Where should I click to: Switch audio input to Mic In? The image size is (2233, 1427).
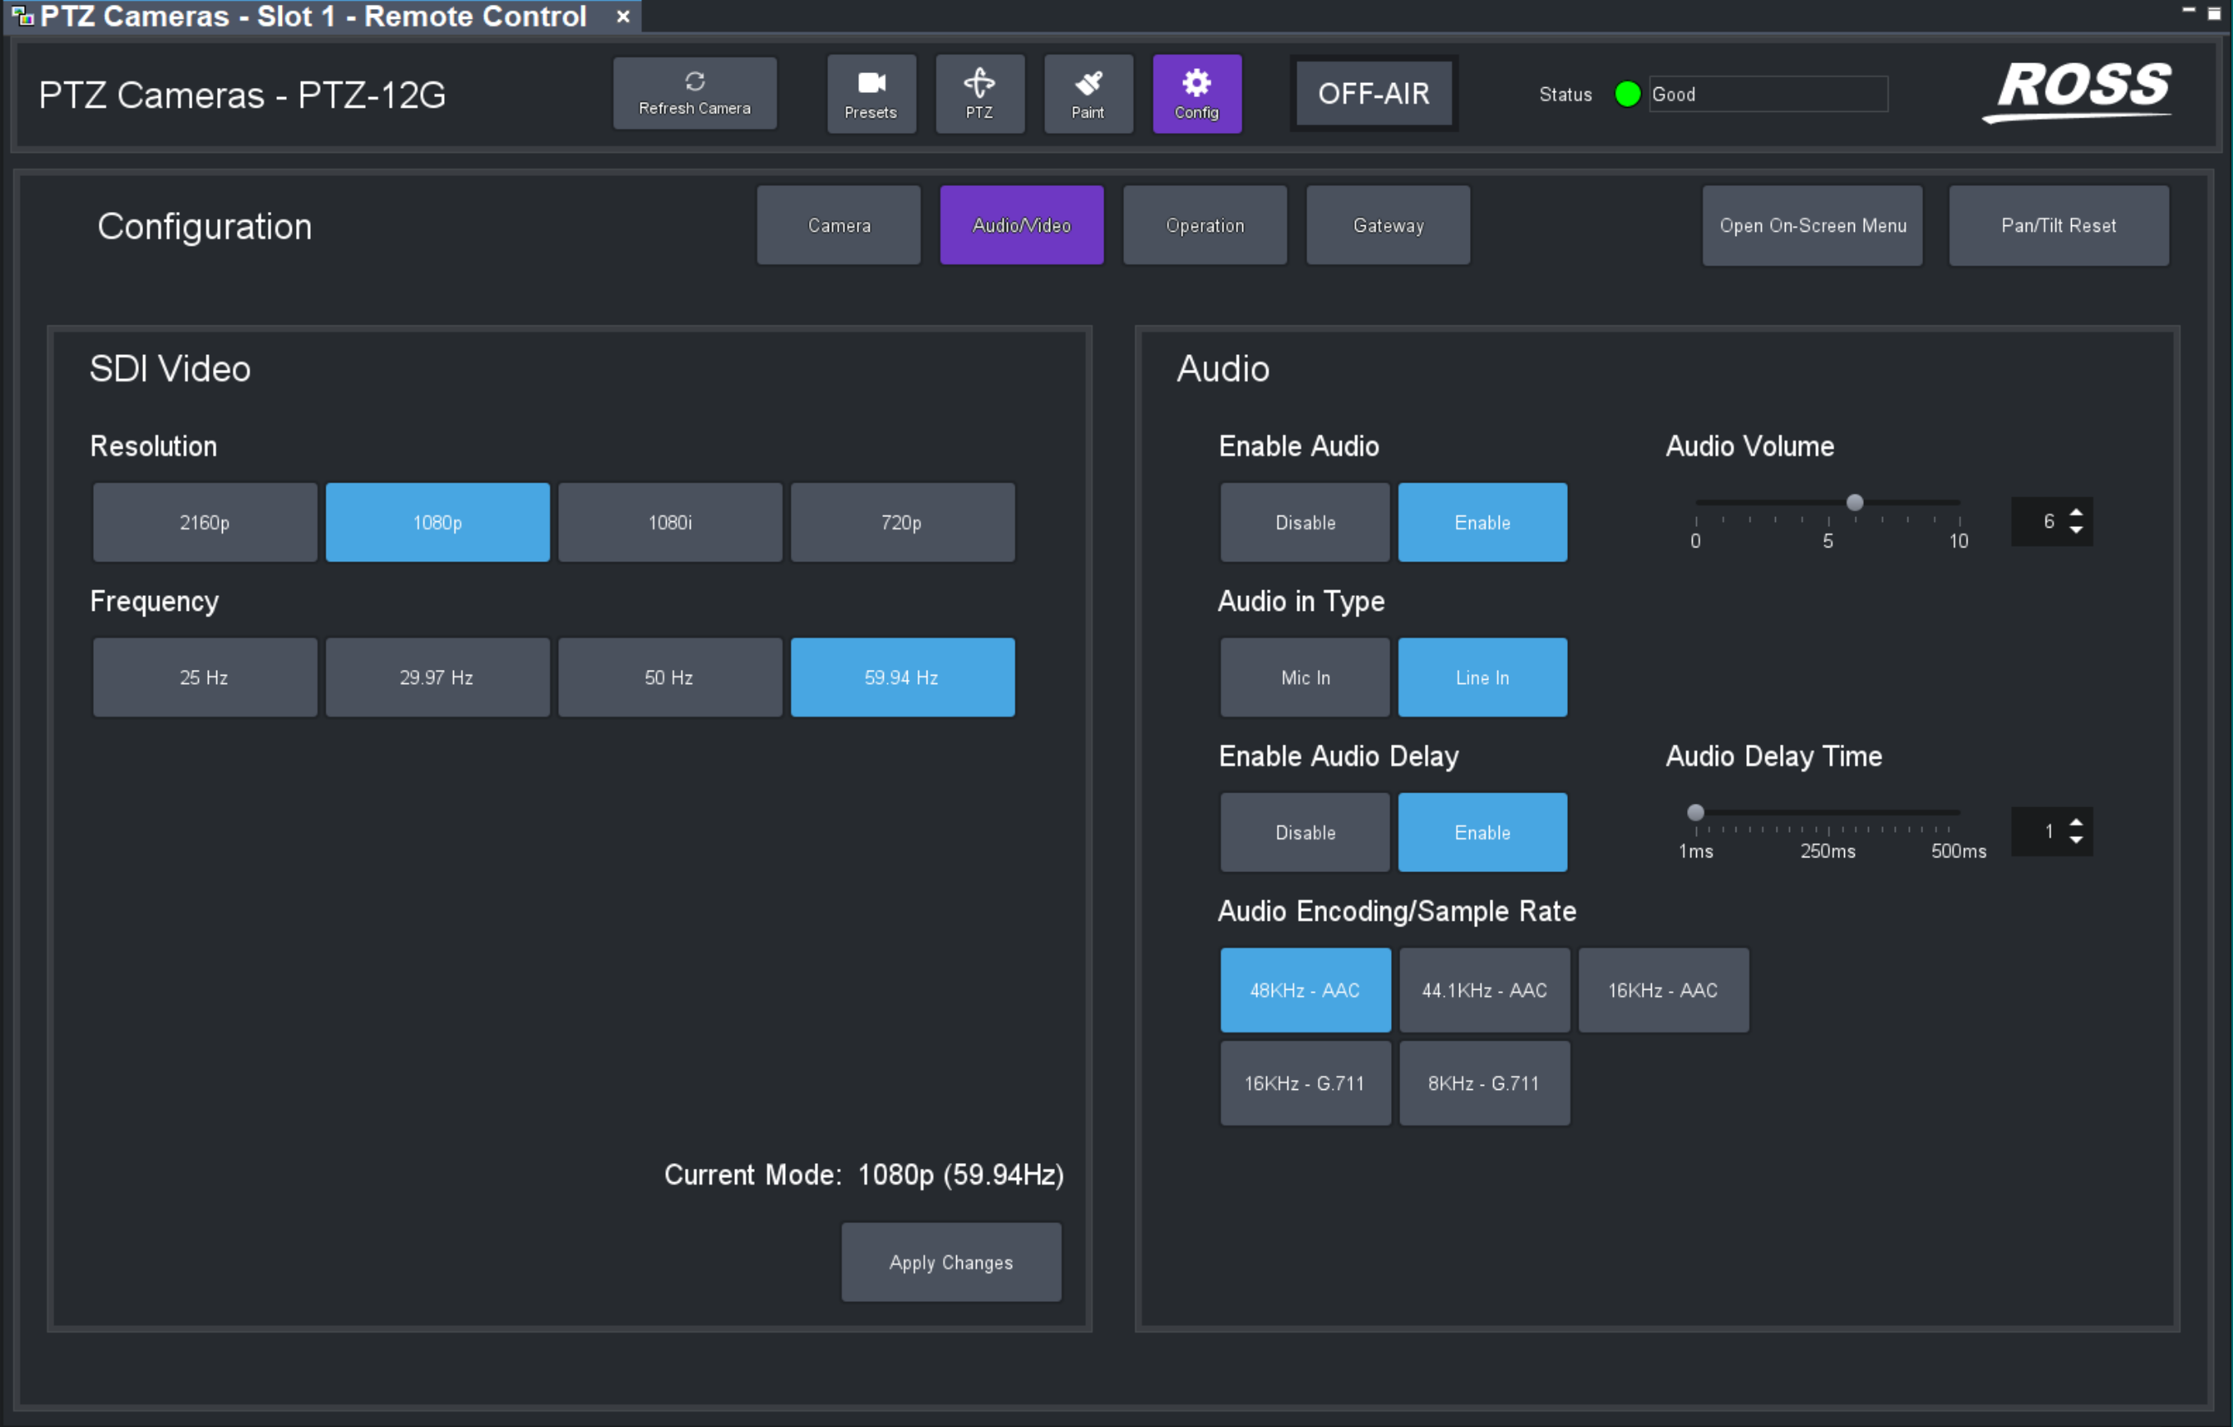coord(1304,677)
